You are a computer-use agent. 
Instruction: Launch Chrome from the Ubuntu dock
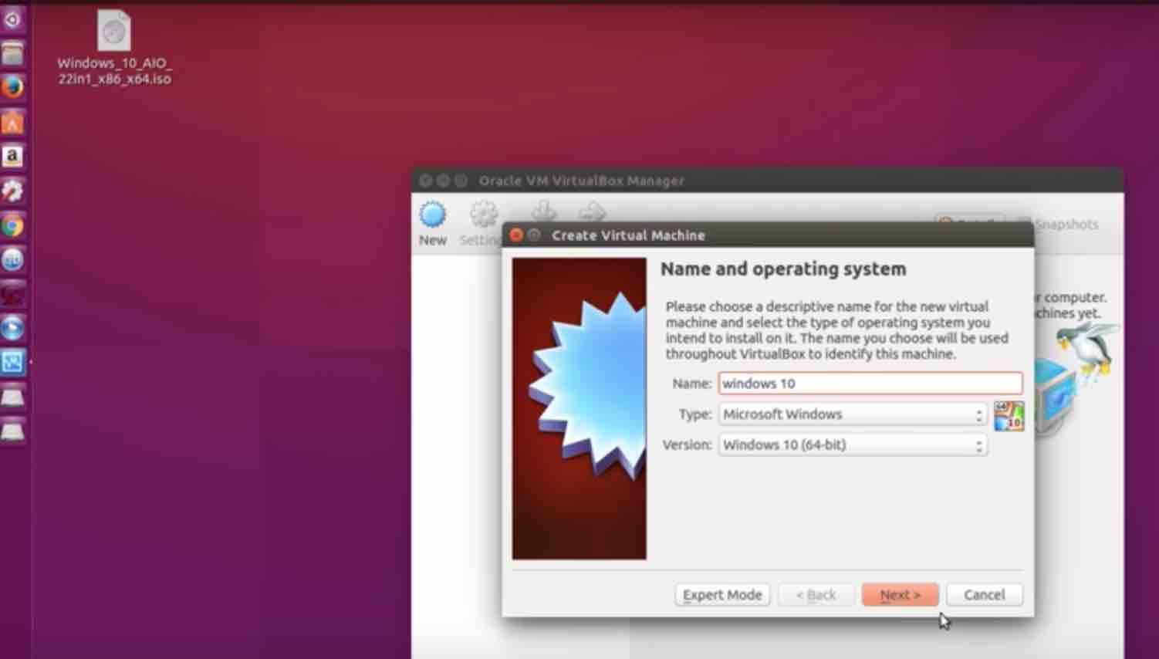pyautogui.click(x=12, y=226)
